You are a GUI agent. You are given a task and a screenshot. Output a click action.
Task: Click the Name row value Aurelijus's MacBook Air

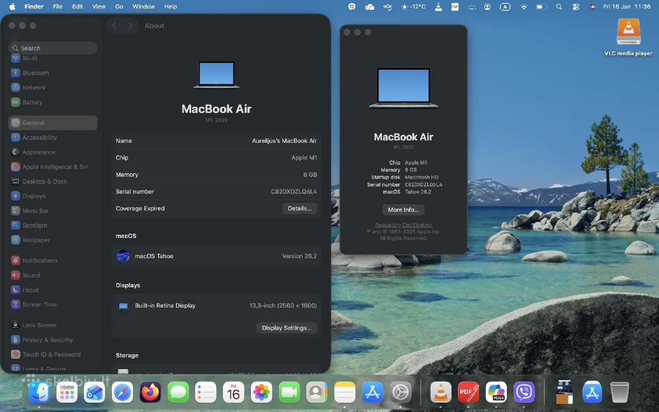coord(284,141)
